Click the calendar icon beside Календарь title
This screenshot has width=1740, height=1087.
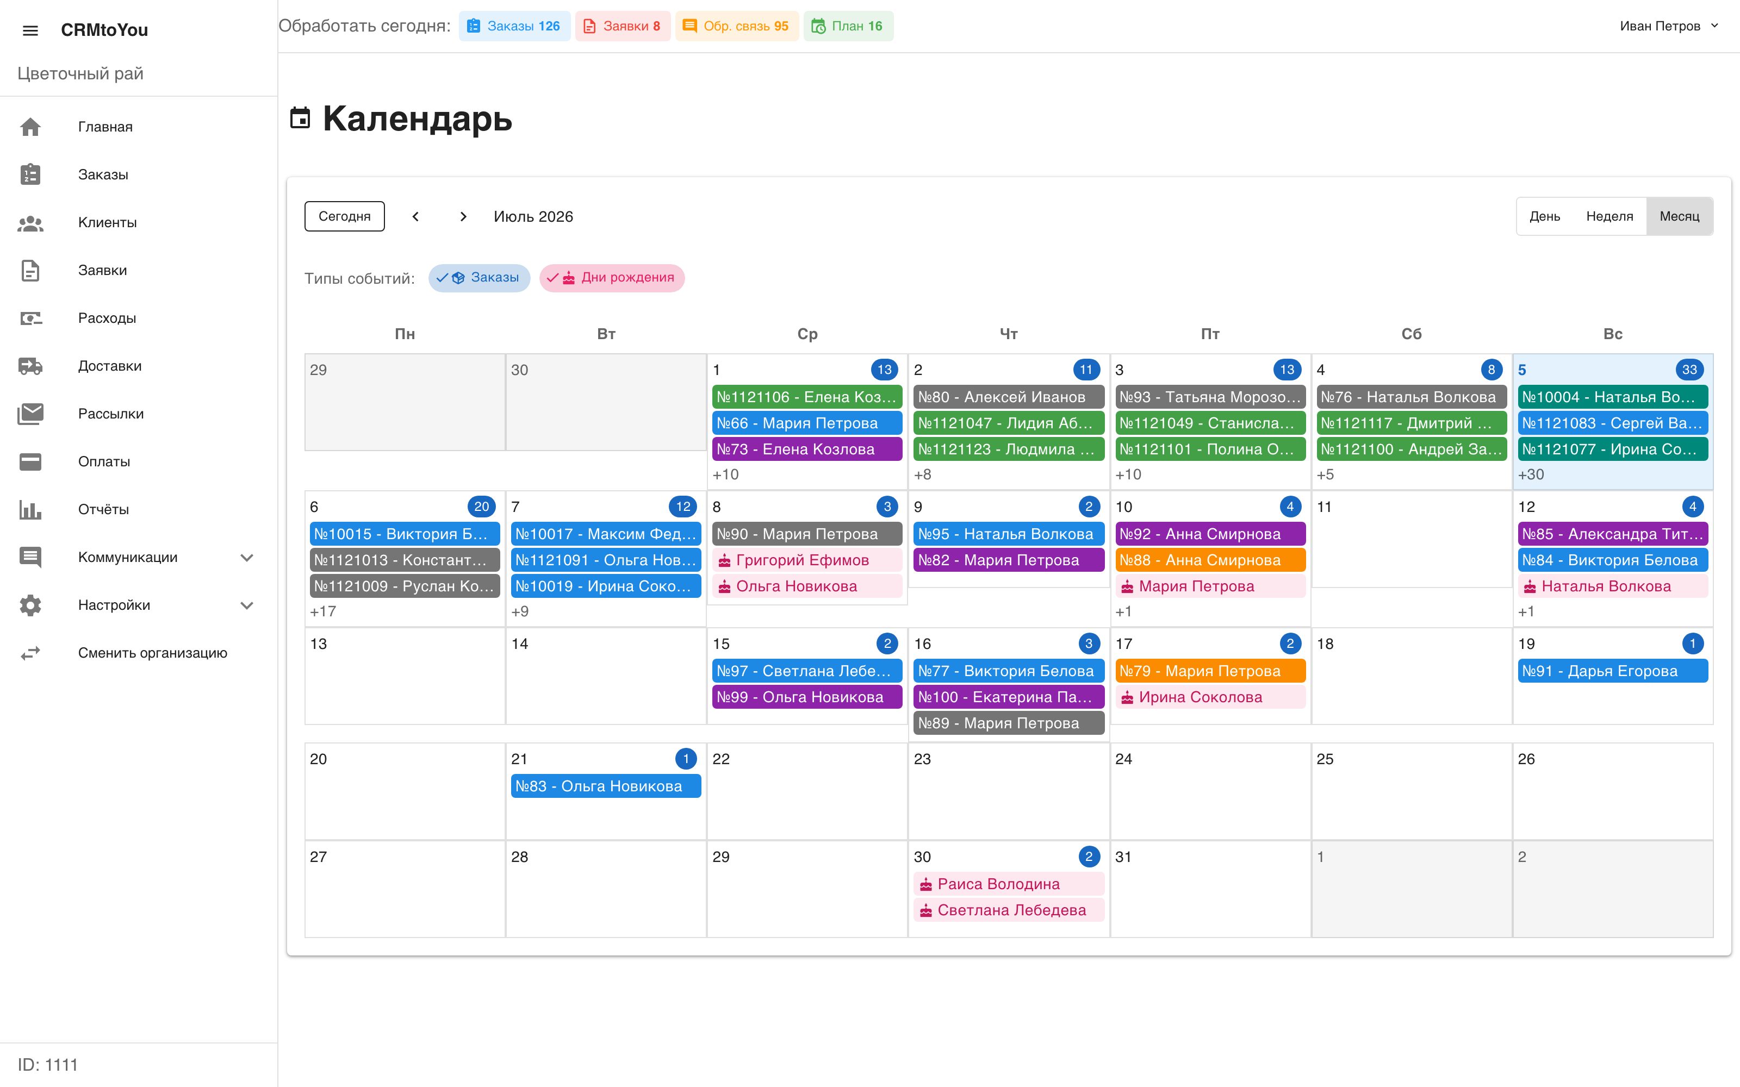pyautogui.click(x=300, y=118)
